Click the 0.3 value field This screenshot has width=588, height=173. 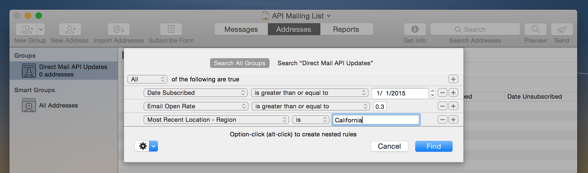[380, 106]
